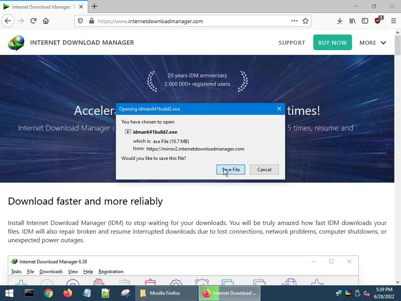Click the IDM globe logo
Image resolution: width=401 pixels, height=301 pixels.
(x=16, y=43)
